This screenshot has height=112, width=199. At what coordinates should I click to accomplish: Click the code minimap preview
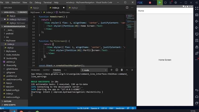[130, 22]
